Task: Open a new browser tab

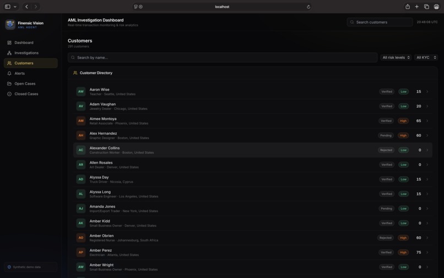Action: 417,7
